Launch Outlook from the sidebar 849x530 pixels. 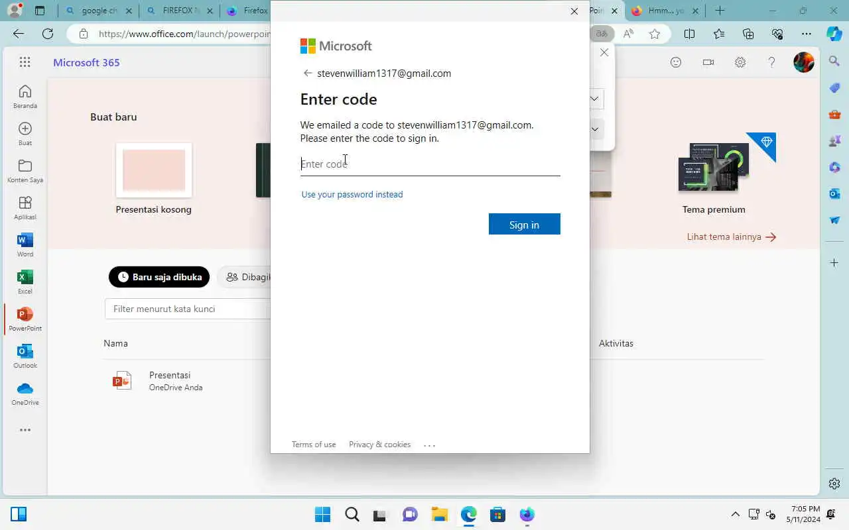[x=25, y=356]
